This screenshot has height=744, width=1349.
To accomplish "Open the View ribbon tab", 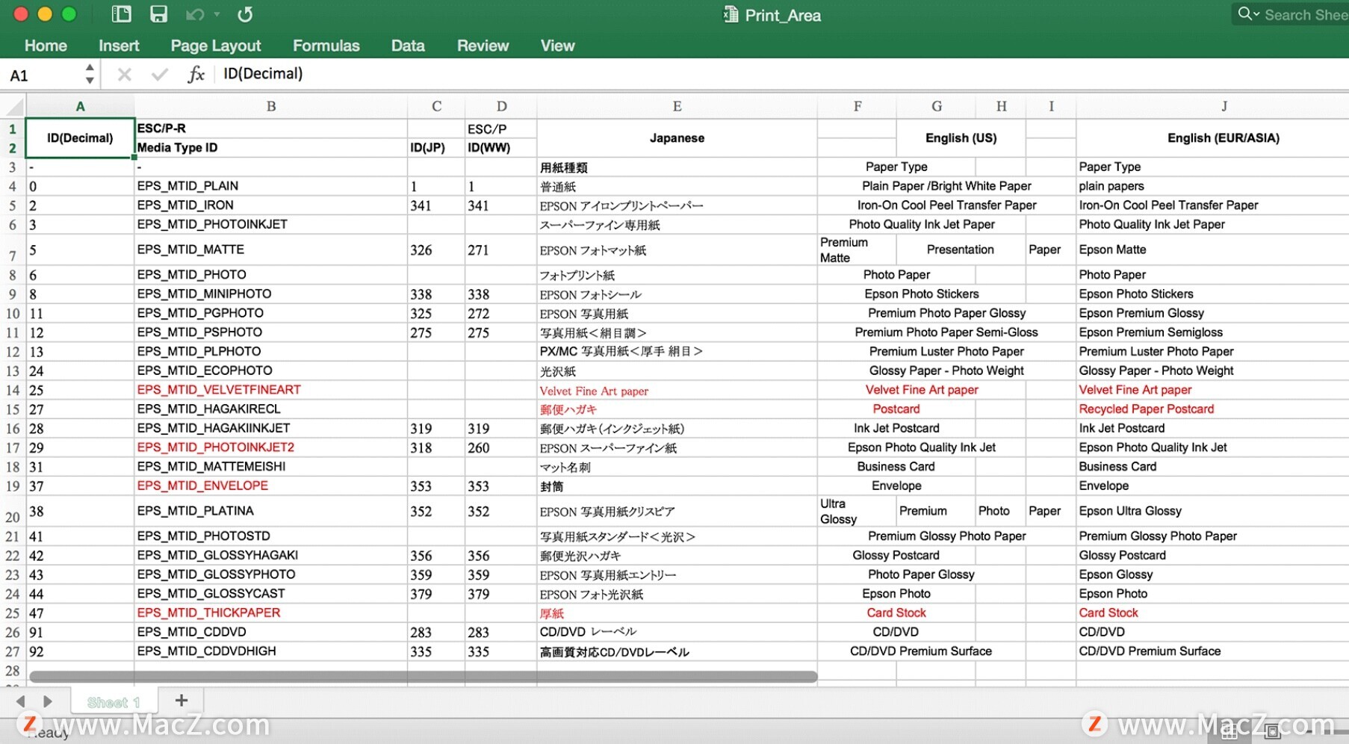I will pos(557,46).
